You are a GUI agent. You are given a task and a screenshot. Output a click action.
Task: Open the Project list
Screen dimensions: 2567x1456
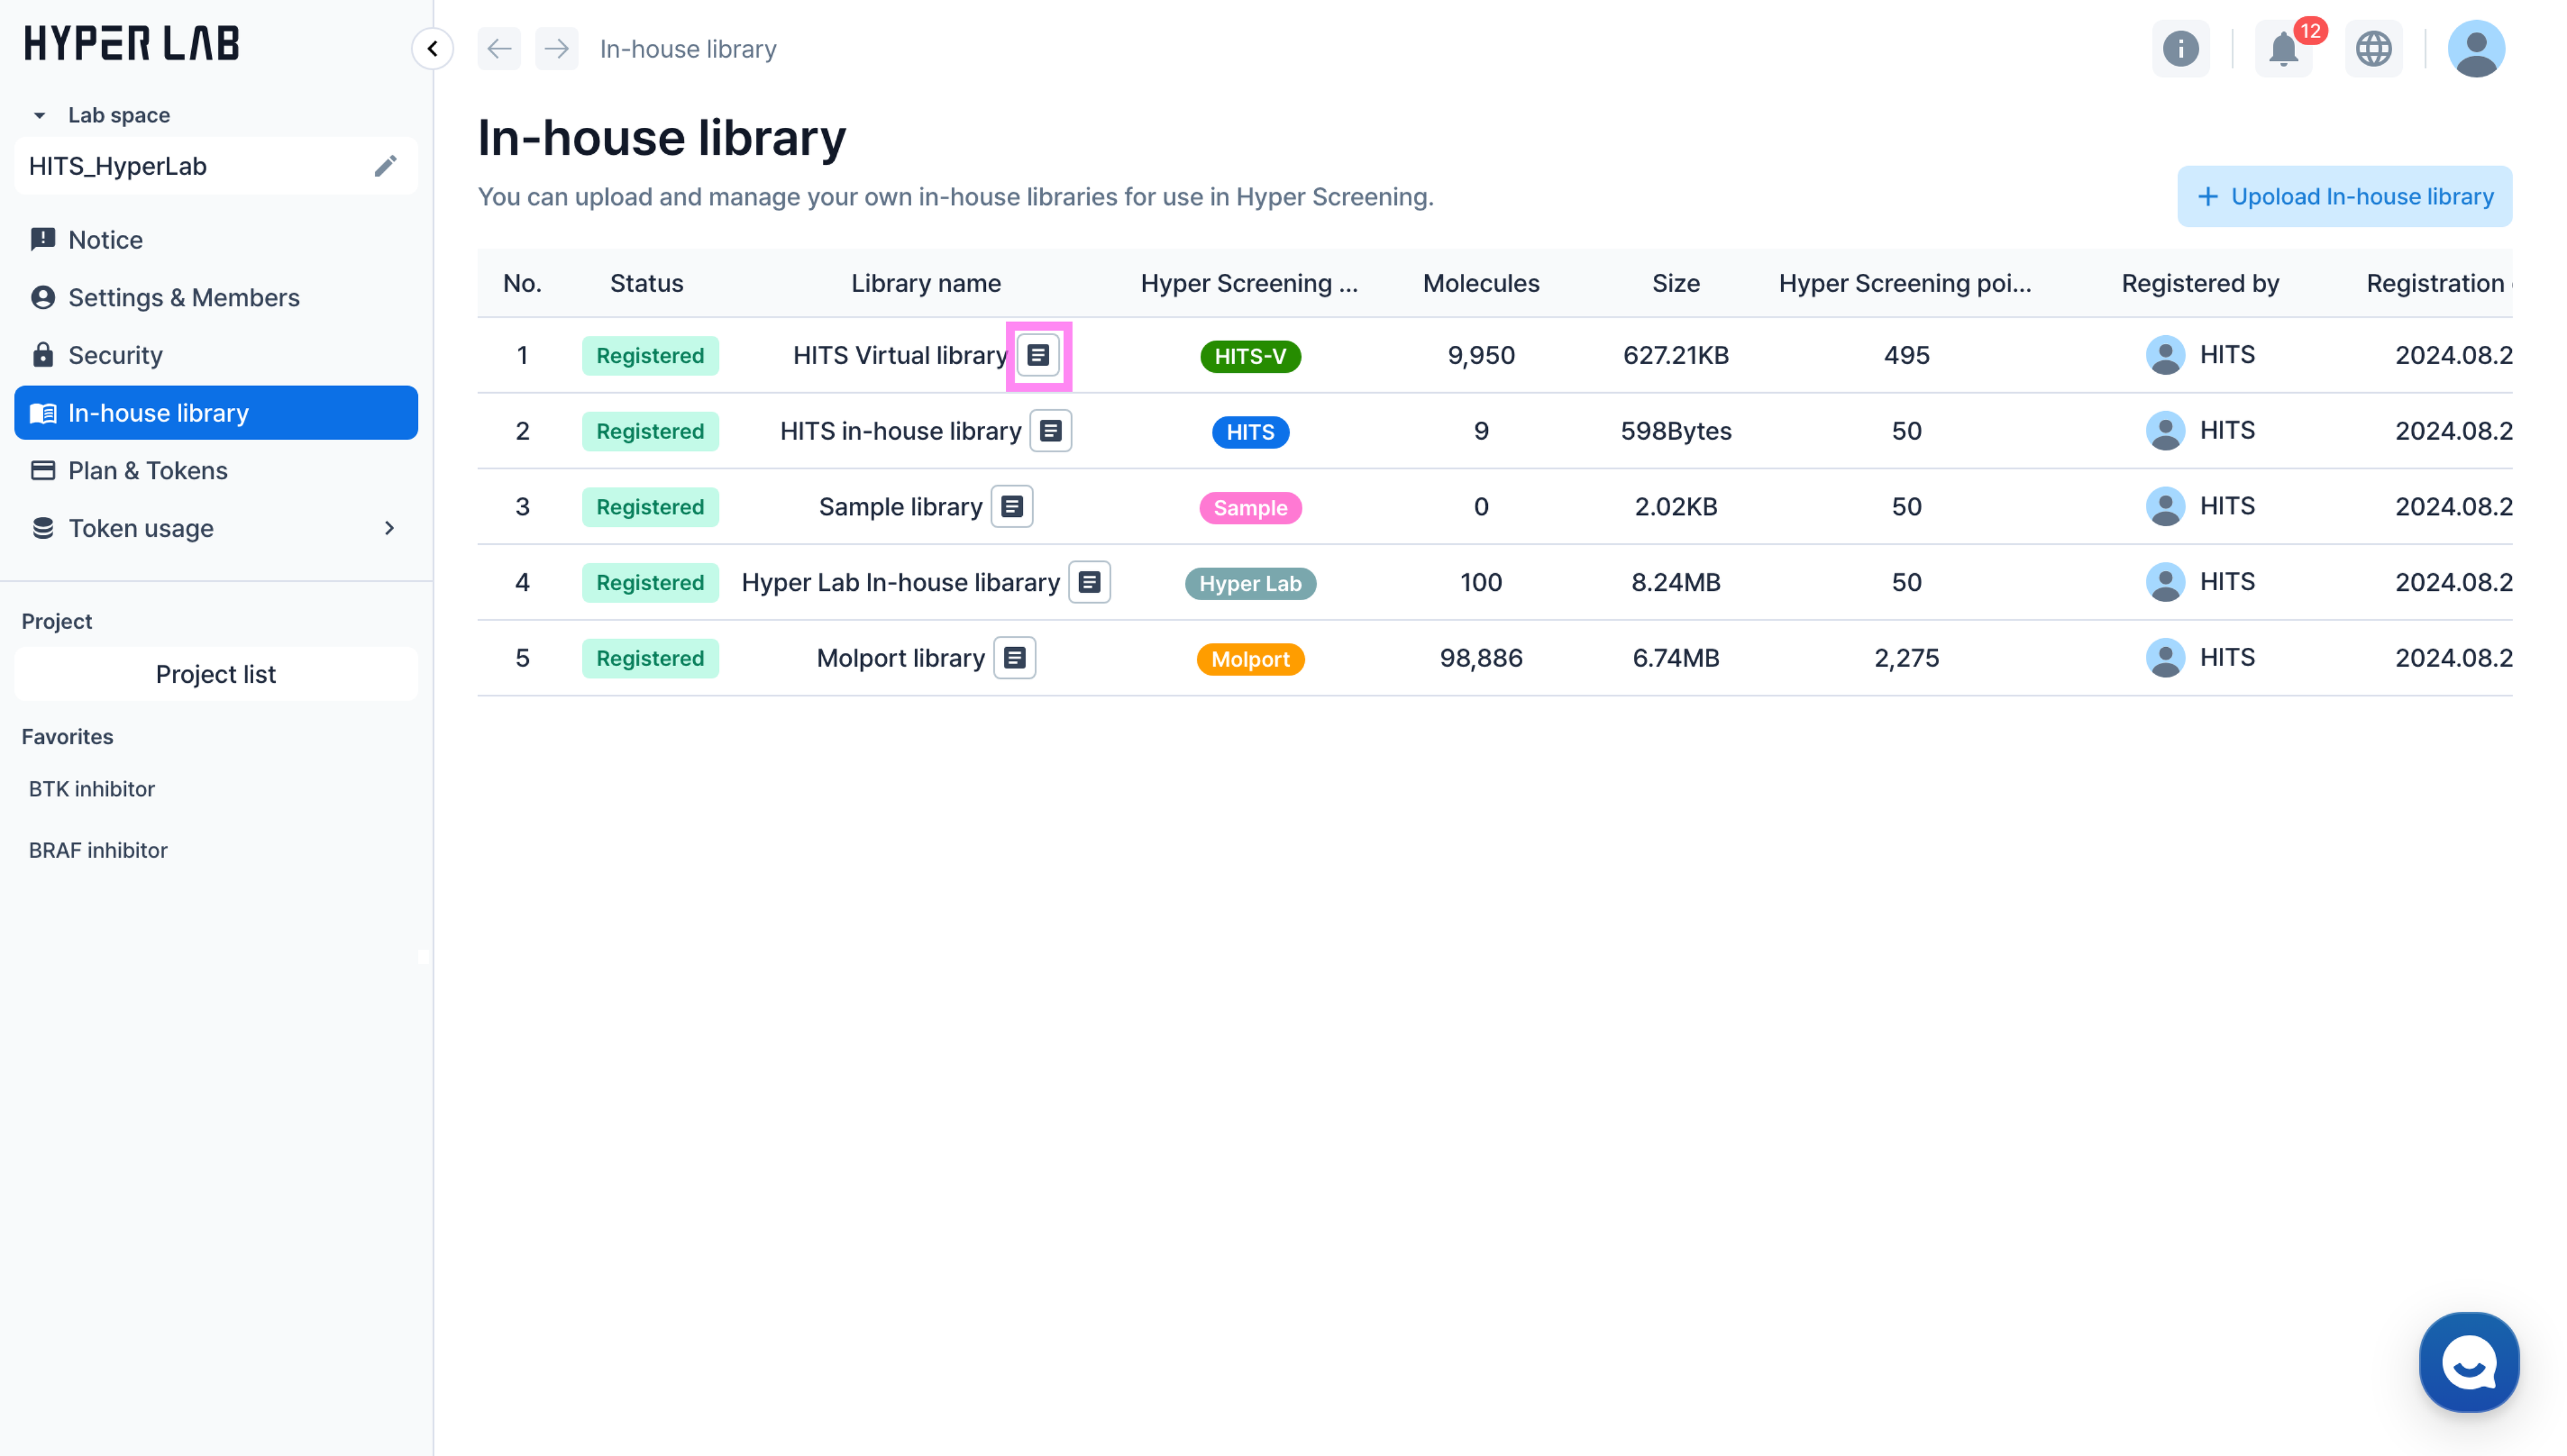[215, 674]
